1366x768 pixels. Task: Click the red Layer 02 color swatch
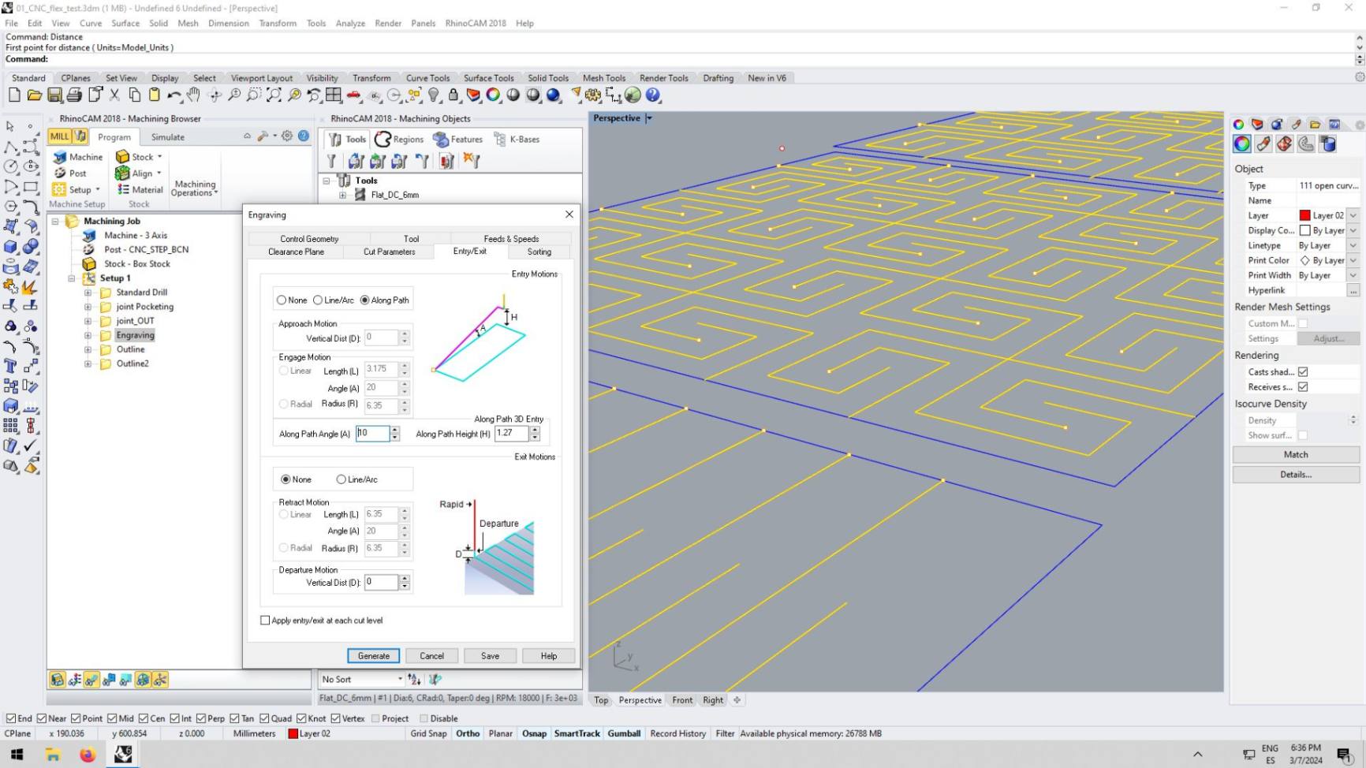click(1305, 215)
